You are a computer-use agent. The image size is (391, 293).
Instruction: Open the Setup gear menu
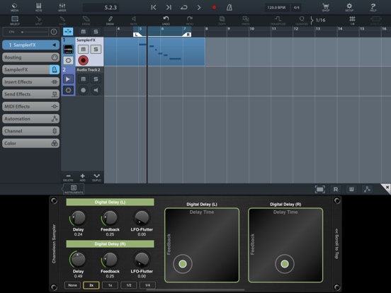349,7
